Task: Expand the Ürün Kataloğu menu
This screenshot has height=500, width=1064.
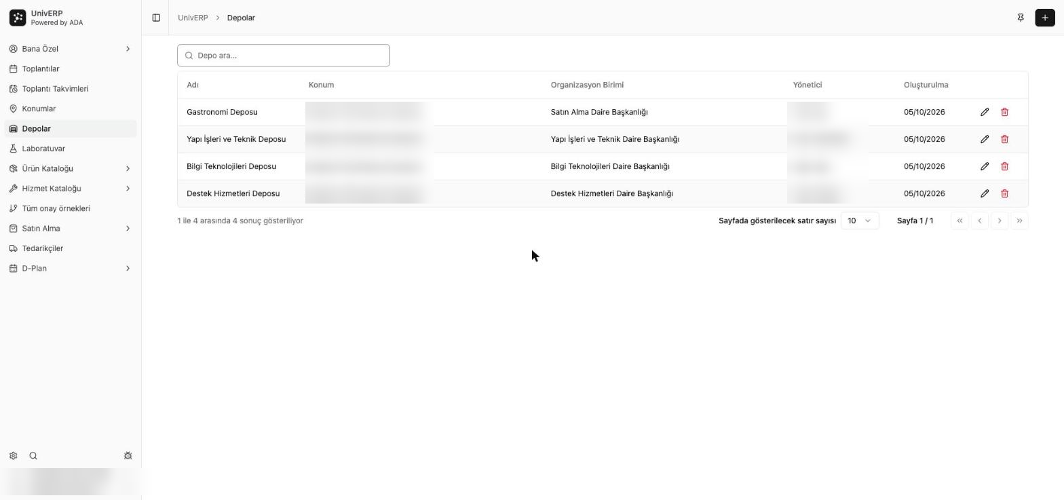Action: click(71, 168)
